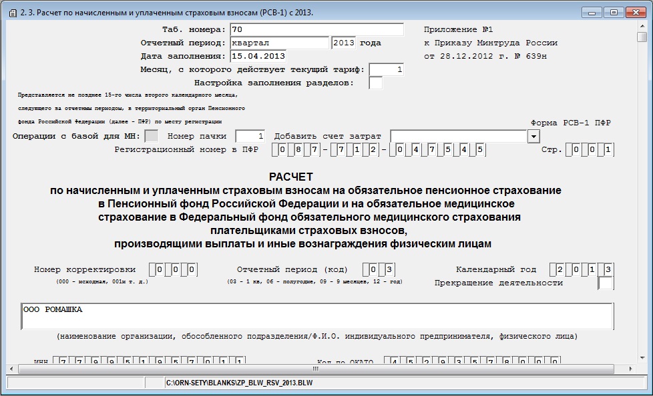Click the 'Форма РСВ-1 ПФР' label

[571, 123]
